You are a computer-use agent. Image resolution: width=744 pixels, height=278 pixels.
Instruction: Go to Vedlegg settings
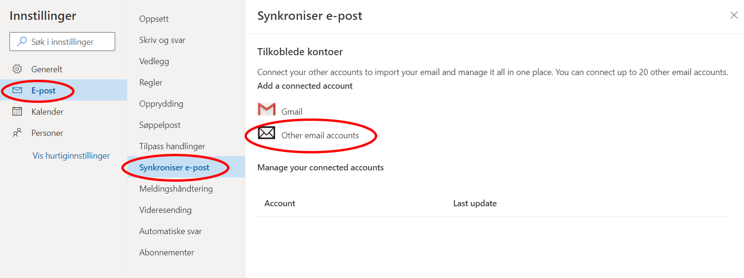pos(154,61)
